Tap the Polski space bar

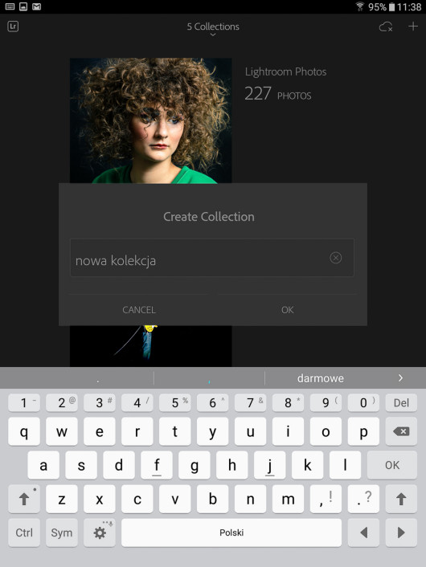click(231, 532)
